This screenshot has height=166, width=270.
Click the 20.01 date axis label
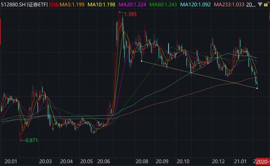click(11, 161)
